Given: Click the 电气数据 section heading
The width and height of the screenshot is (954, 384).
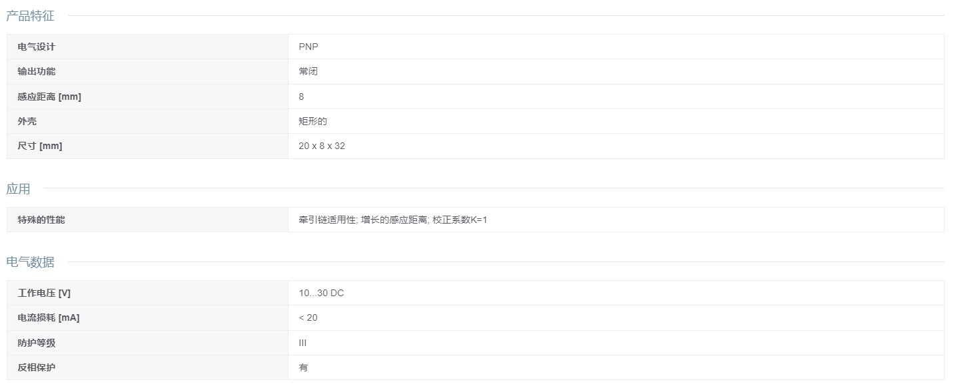Looking at the screenshot, I should point(30,262).
